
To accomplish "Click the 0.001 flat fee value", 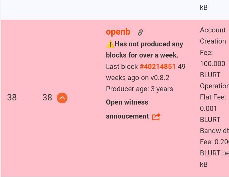I will coord(208,108).
